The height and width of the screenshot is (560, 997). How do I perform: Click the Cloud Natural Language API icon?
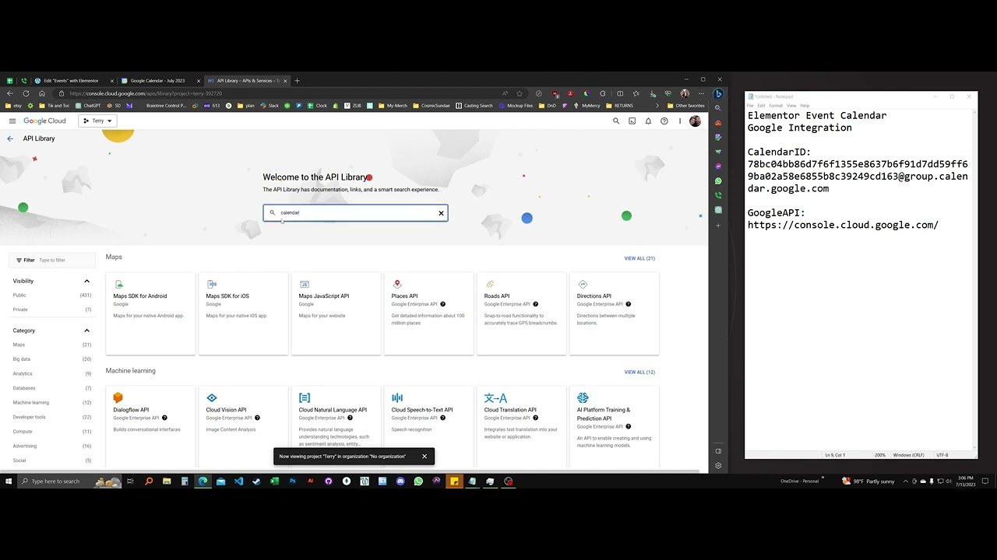point(304,397)
